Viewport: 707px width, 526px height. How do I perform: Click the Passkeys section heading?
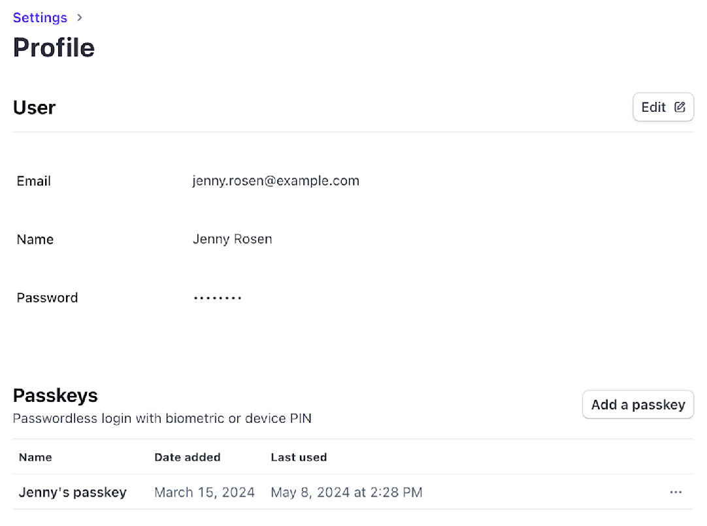click(x=56, y=395)
